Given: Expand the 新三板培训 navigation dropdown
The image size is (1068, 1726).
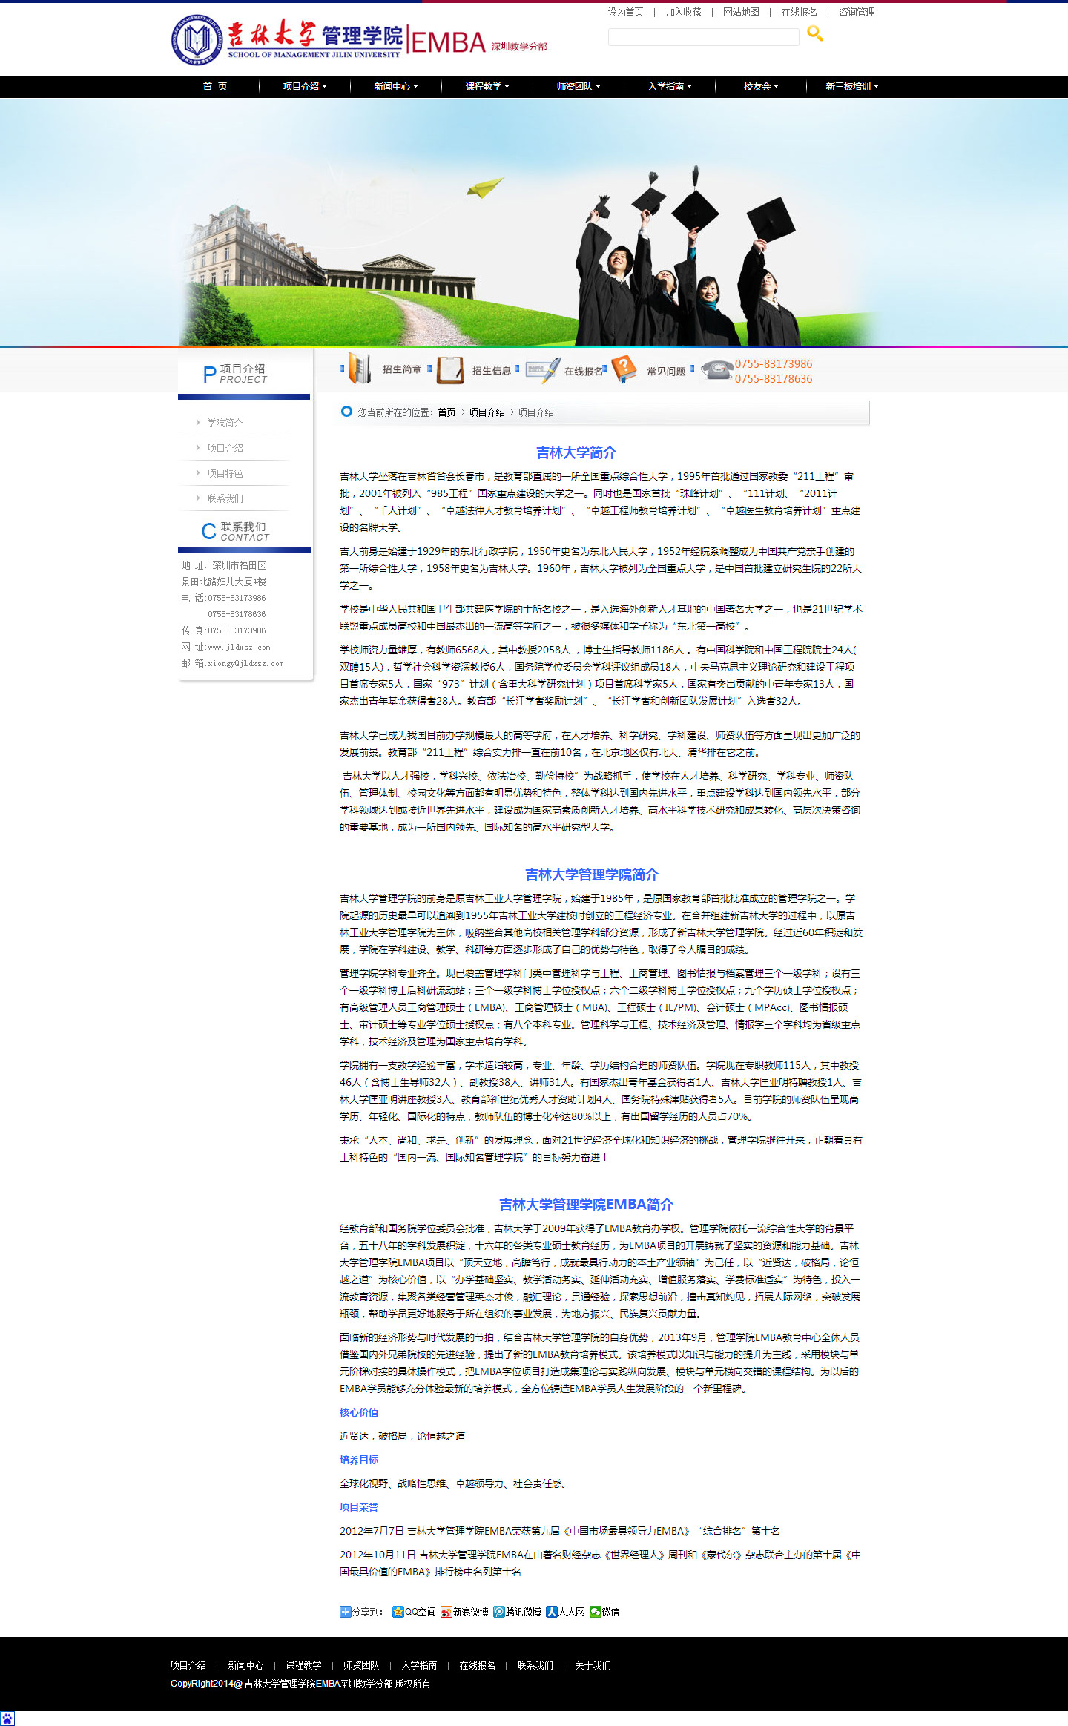Looking at the screenshot, I should point(852,86).
